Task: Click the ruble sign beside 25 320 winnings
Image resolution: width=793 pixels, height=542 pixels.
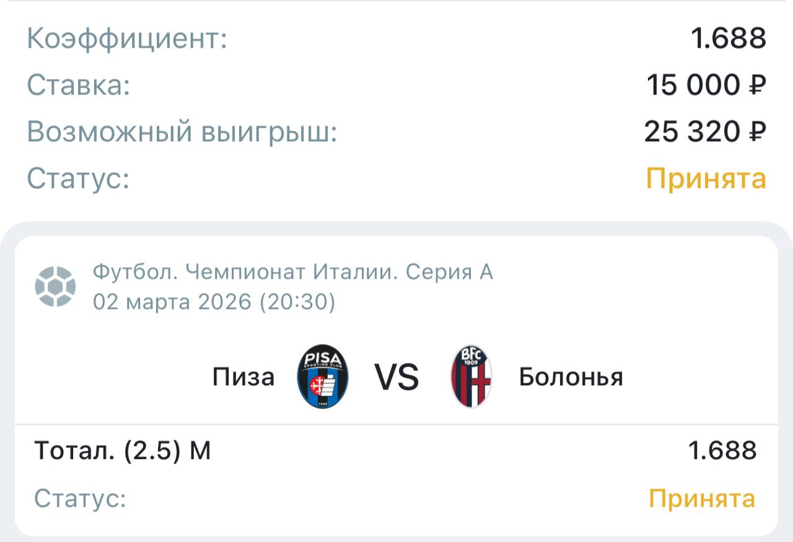Action: click(758, 132)
